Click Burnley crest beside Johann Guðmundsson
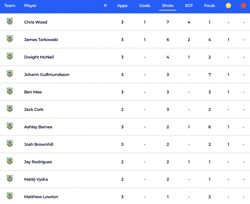This screenshot has width=250, height=204. (x=10, y=74)
